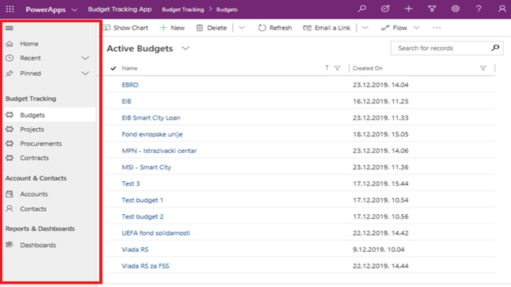This screenshot has width=511, height=287.
Task: Click the help question mark icon
Action: coord(479,9)
